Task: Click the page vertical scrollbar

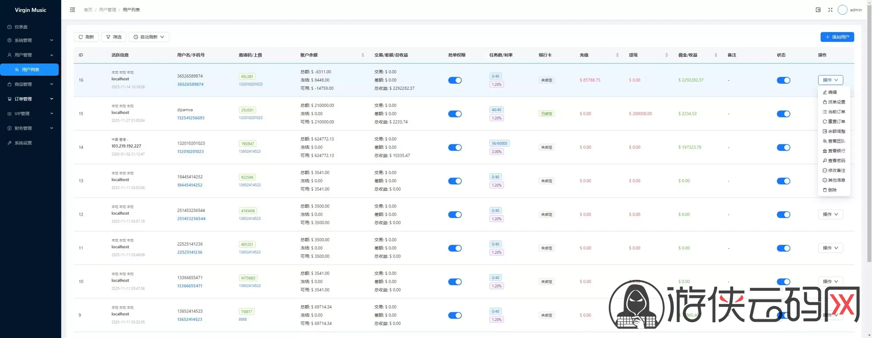Action: [x=869, y=136]
